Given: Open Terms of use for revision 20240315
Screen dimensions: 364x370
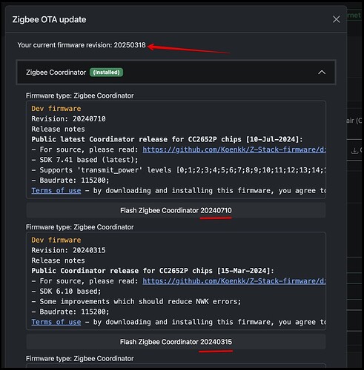Looking at the screenshot, I should [56, 322].
